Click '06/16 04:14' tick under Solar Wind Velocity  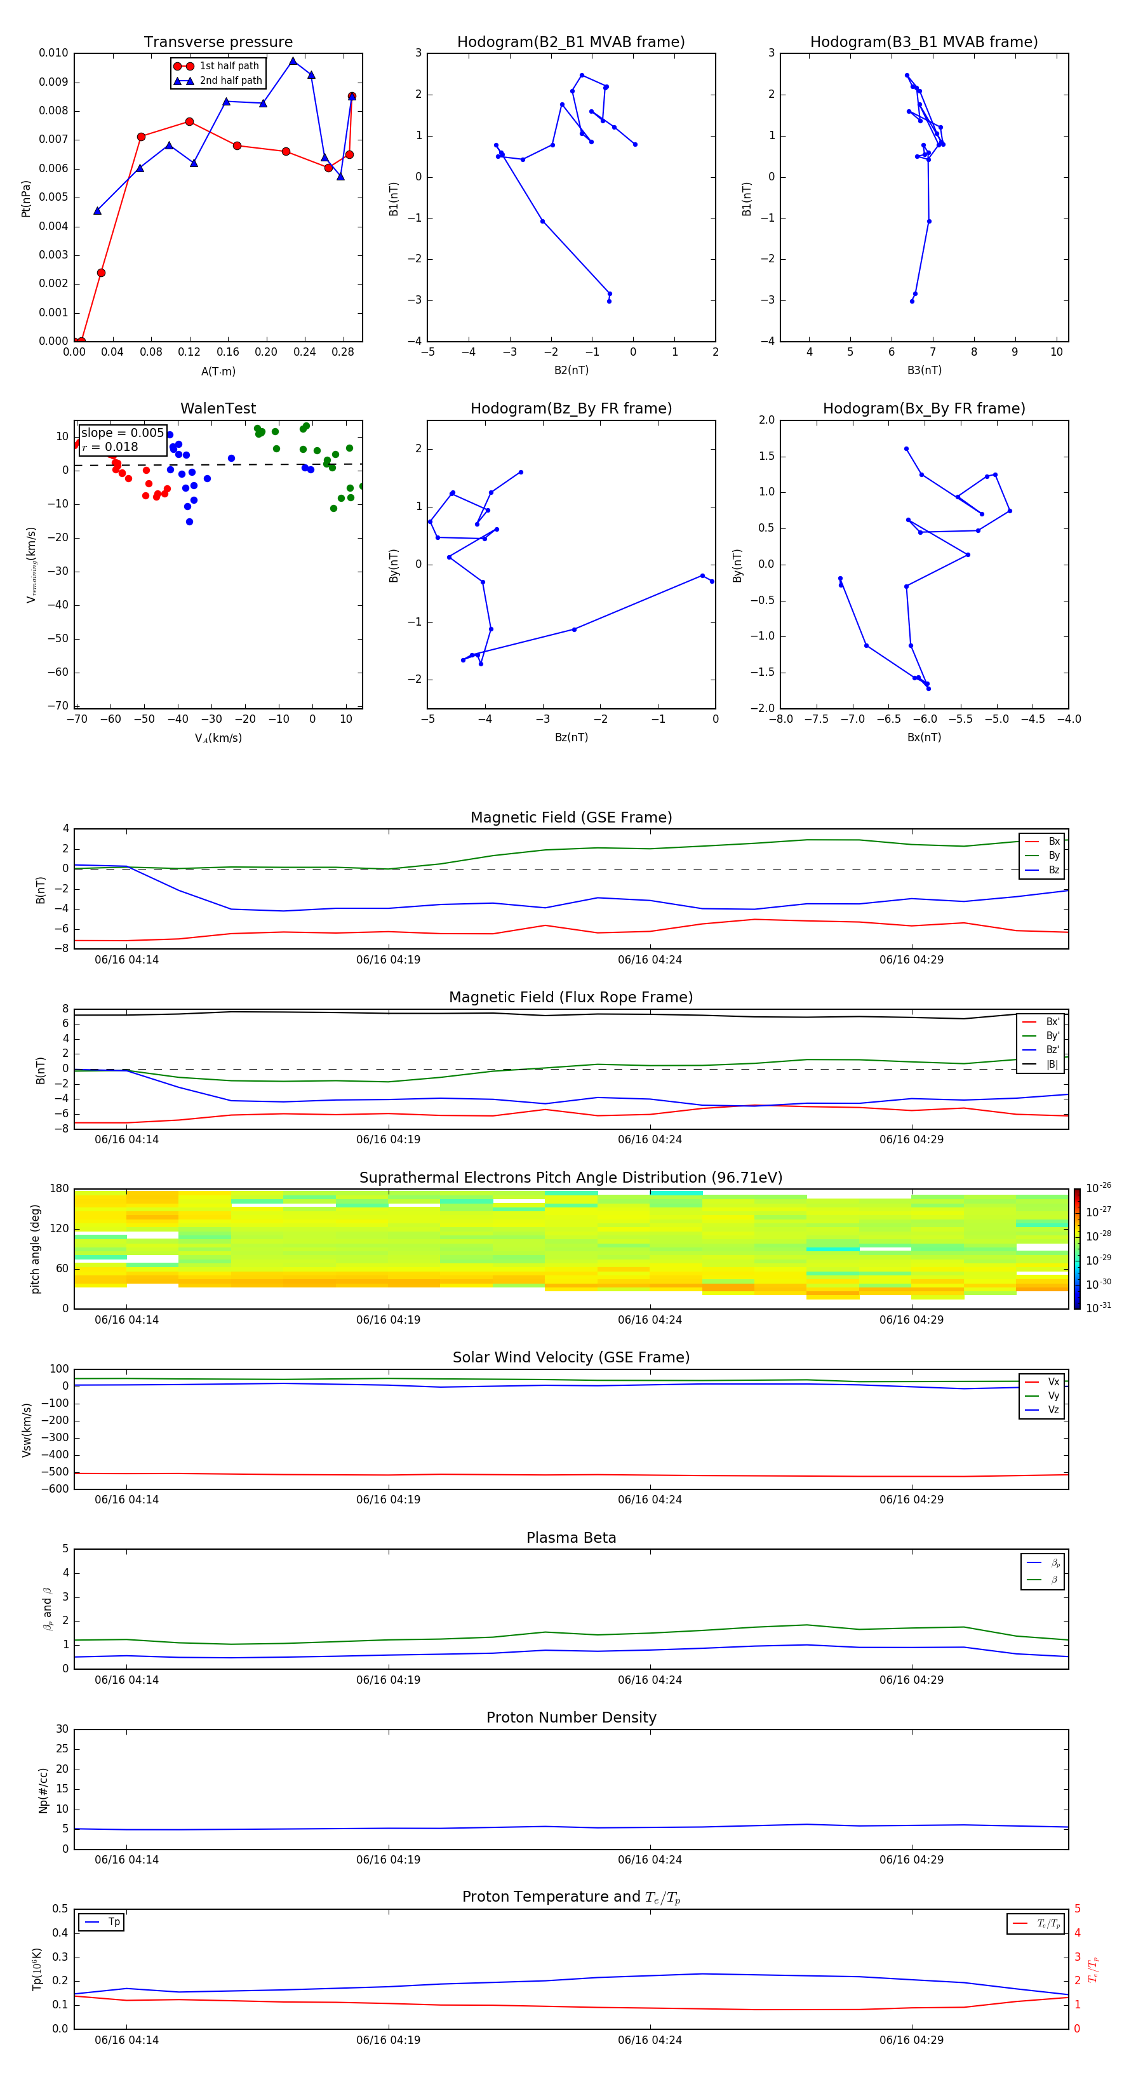(x=126, y=1500)
